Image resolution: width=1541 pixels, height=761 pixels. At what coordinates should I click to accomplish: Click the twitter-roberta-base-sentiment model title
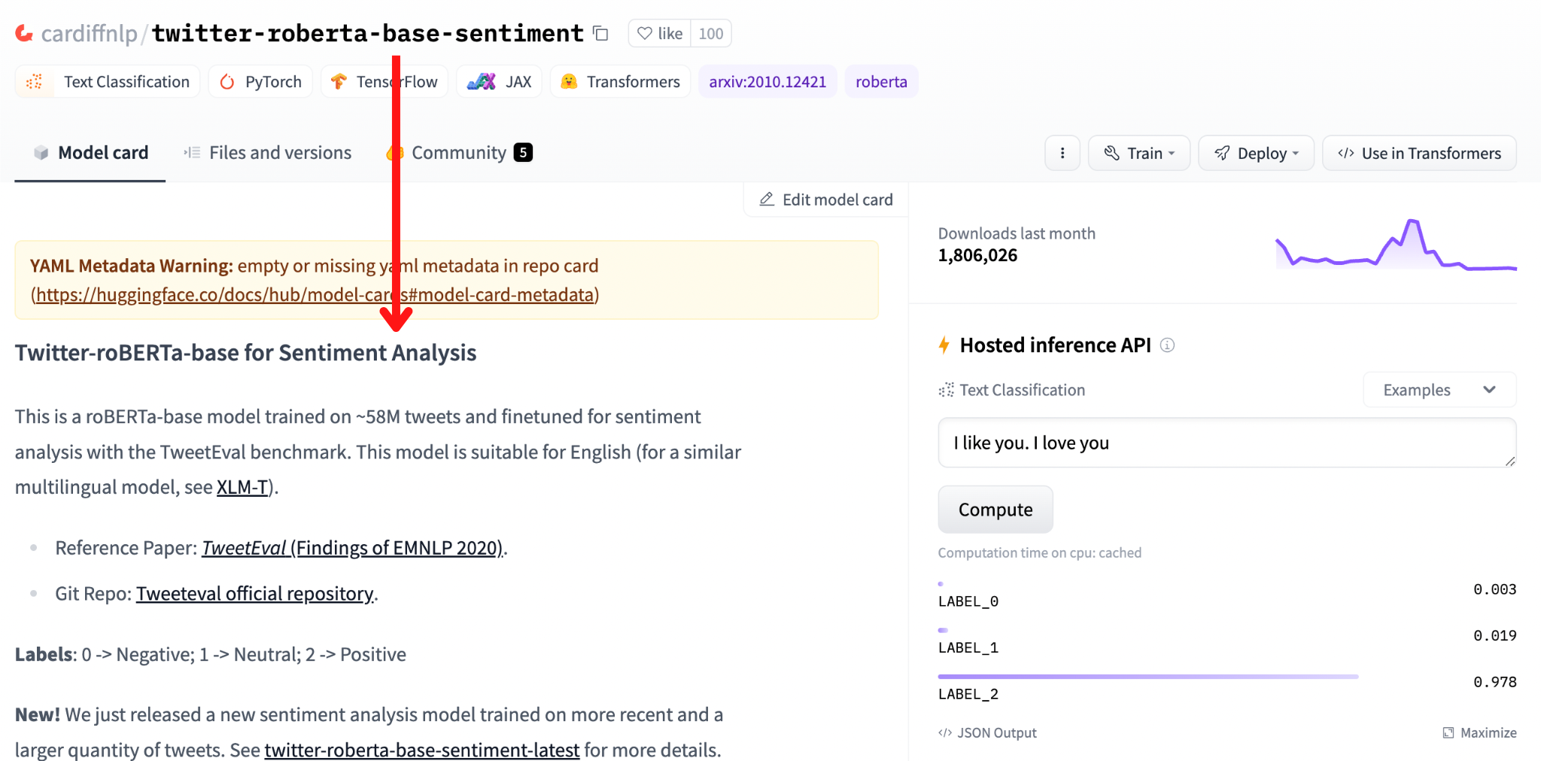(x=368, y=33)
